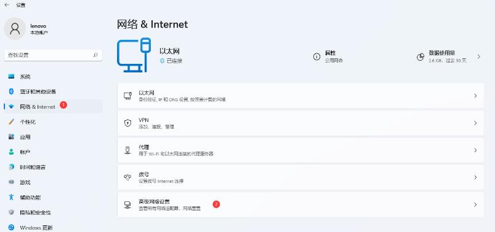Screen dimensions: 495x232
Task: Click the 辅助功能 accessibility icon
Action: coord(11,198)
